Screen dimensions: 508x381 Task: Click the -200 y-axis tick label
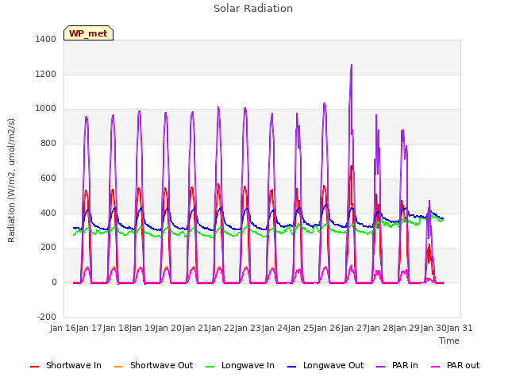[47, 317]
